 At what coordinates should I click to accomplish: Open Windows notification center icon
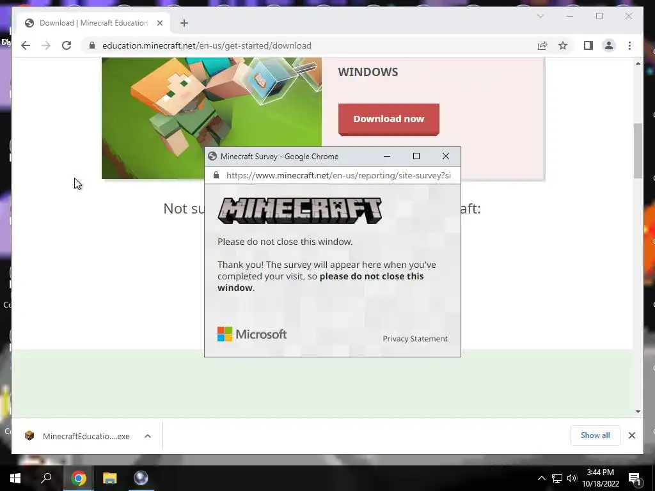635,479
